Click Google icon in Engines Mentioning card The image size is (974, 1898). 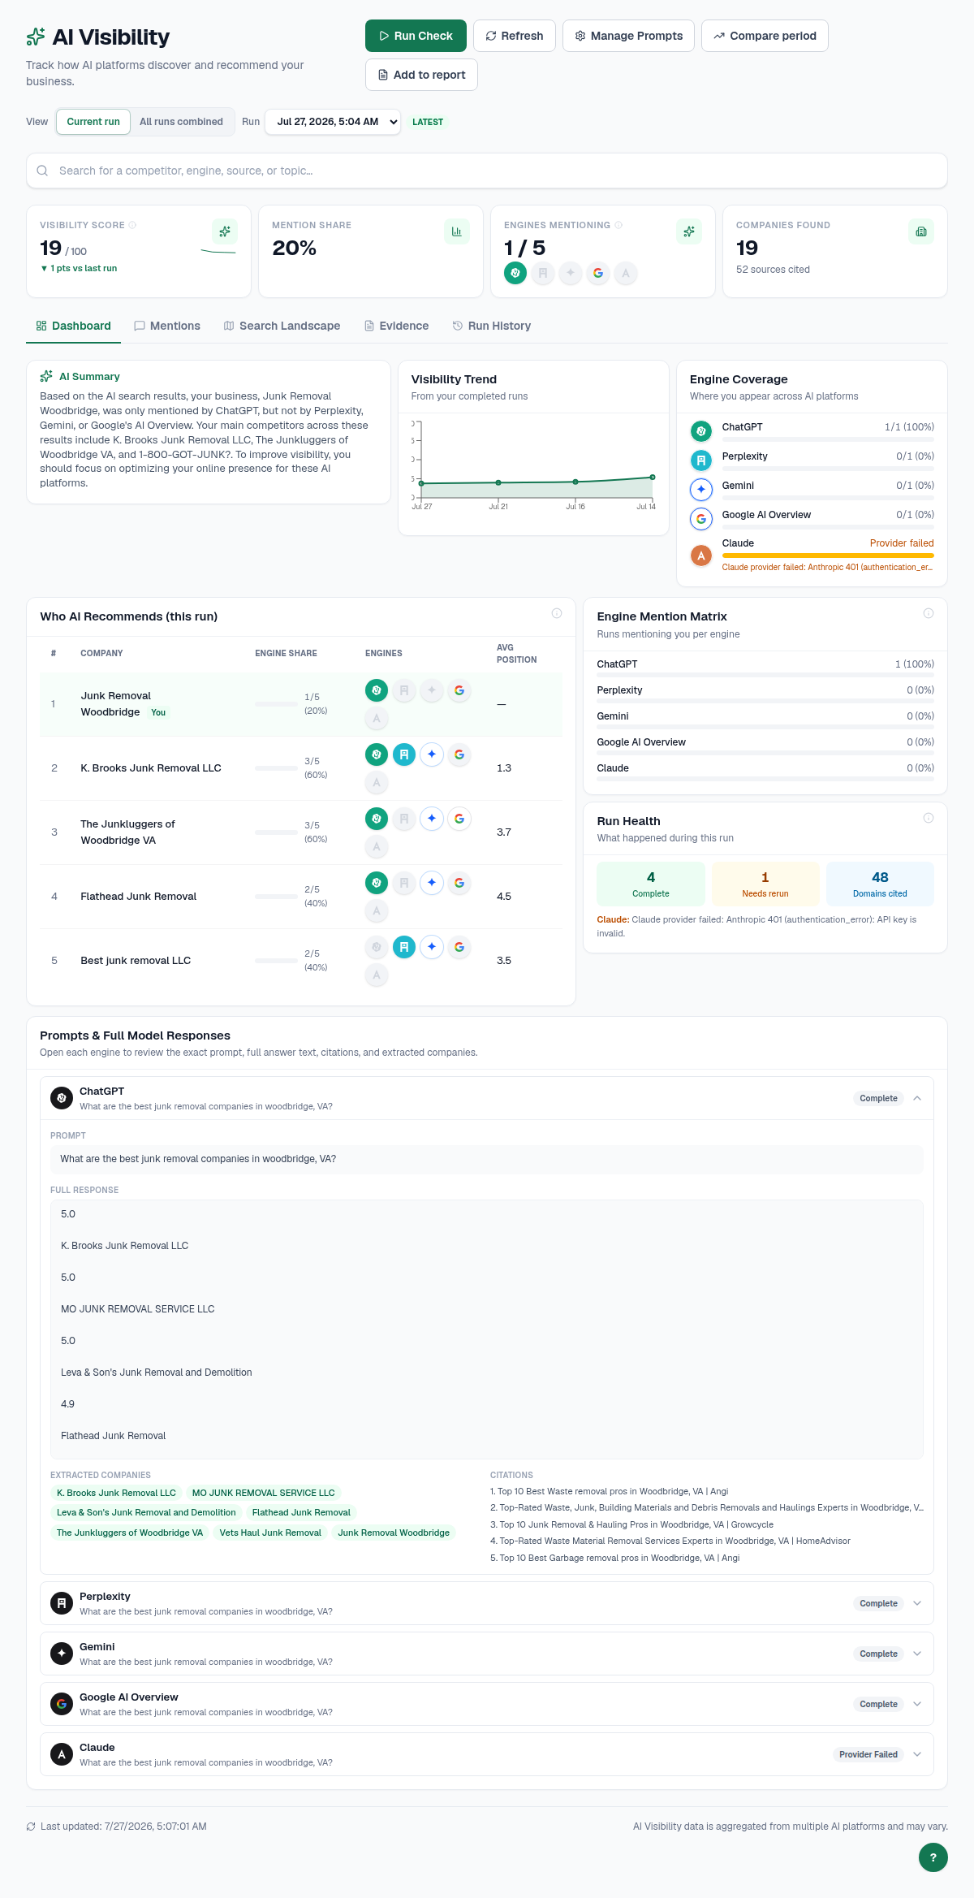[x=598, y=273]
